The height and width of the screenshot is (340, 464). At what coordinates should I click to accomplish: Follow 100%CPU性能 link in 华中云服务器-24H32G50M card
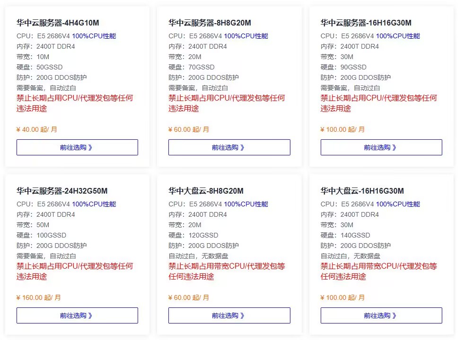94,204
